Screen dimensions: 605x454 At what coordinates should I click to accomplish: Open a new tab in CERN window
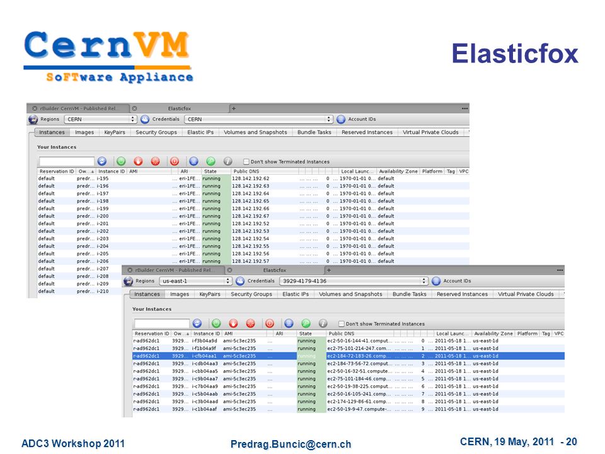coord(234,108)
